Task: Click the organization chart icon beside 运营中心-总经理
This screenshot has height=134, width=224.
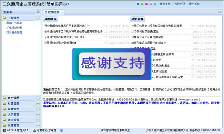Action: [34, 131]
